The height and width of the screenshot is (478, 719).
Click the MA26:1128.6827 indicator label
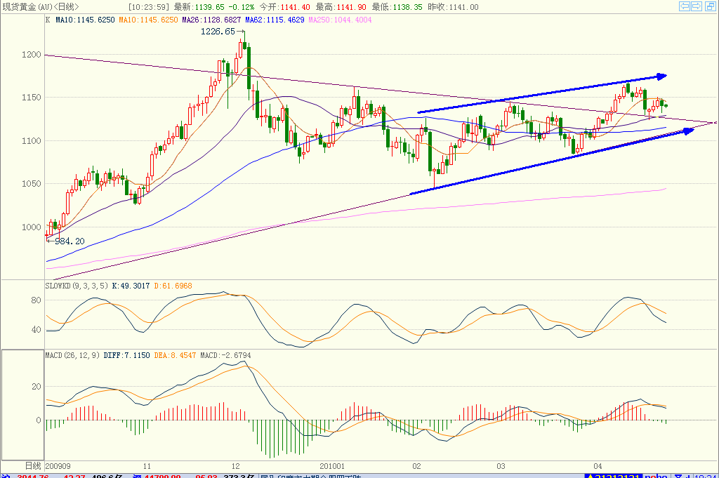pos(211,20)
